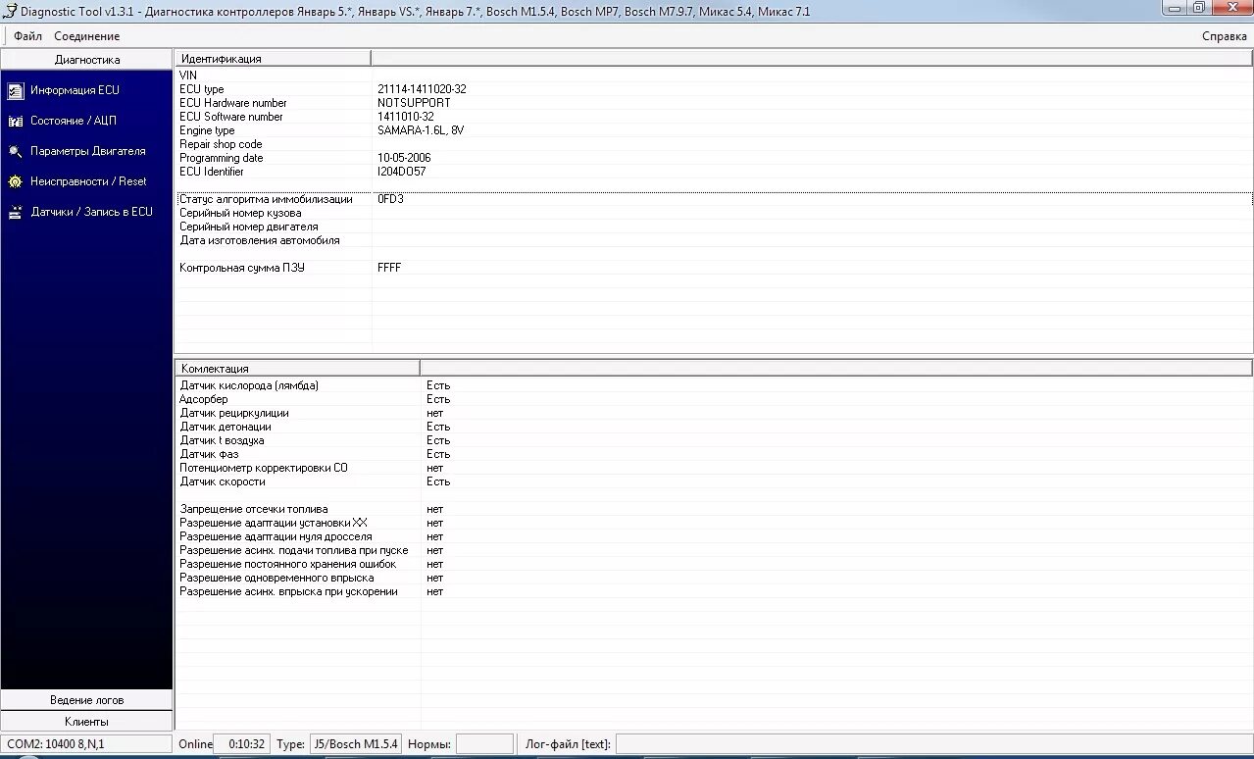Select Датчик t воздуха row
Image resolution: width=1254 pixels, height=759 pixels.
tap(714, 440)
